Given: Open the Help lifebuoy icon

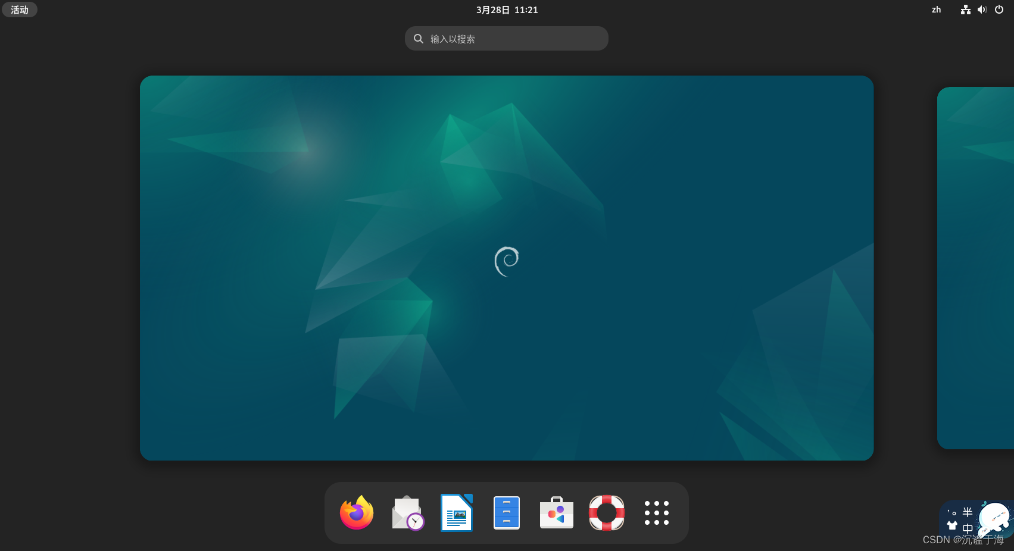Looking at the screenshot, I should [607, 512].
